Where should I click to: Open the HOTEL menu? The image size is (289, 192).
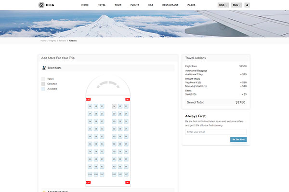click(x=102, y=5)
